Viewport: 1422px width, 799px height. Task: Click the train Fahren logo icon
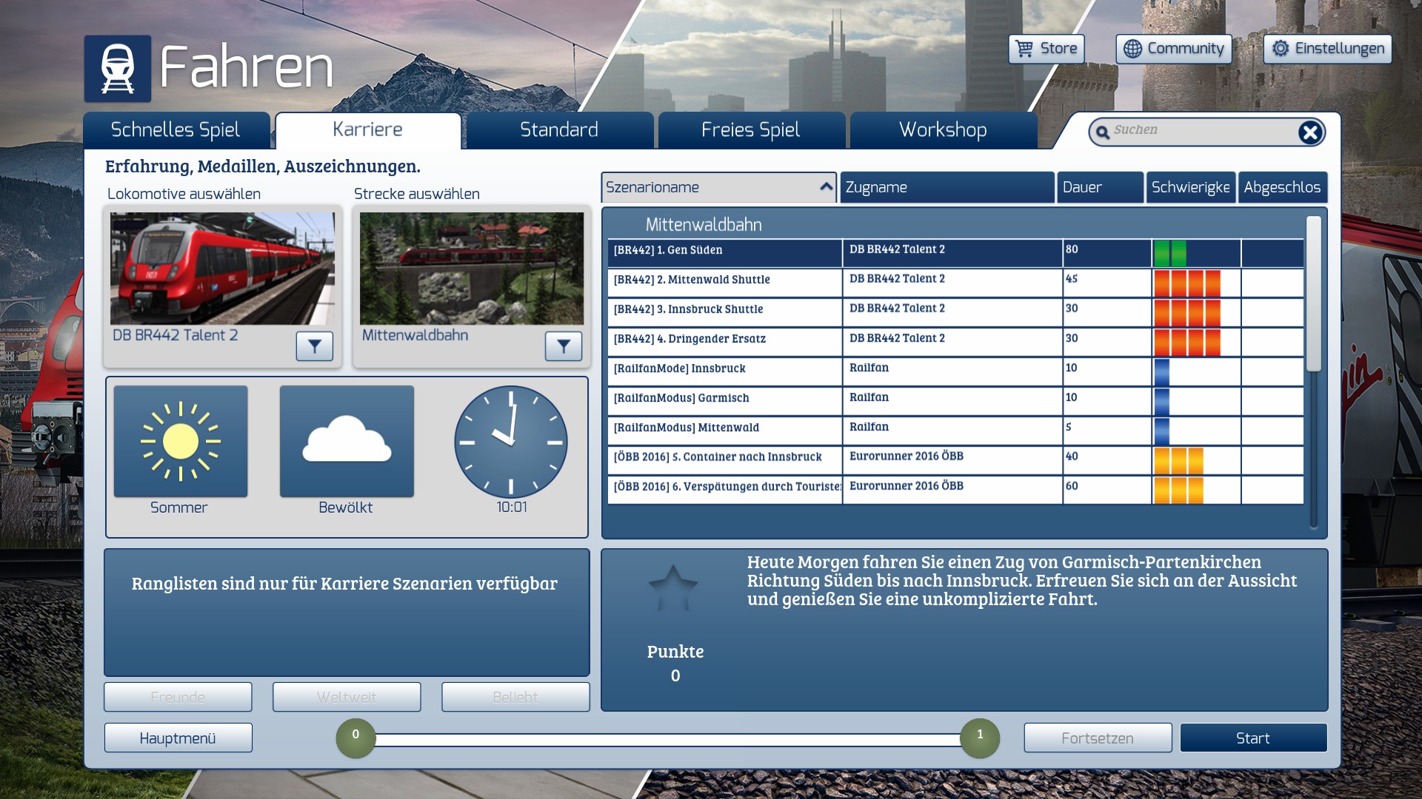117,69
